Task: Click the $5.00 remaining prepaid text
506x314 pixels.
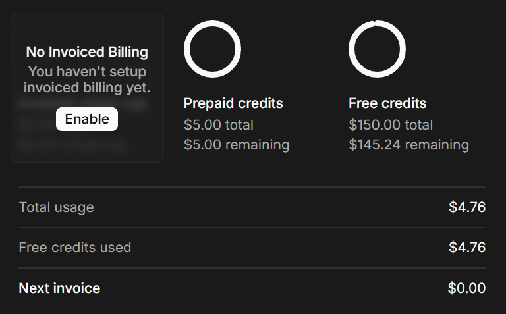Action: click(237, 144)
